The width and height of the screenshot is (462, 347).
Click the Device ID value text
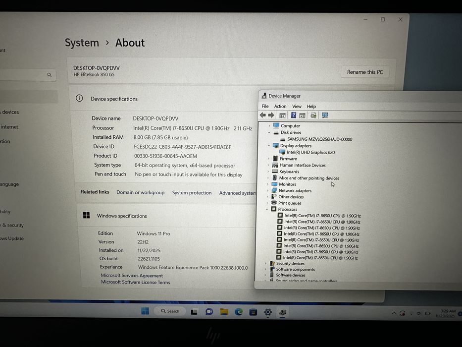pyautogui.click(x=182, y=147)
